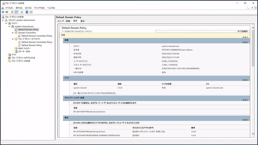
Task: Click the 全般 section heading link
Action: 63,35
